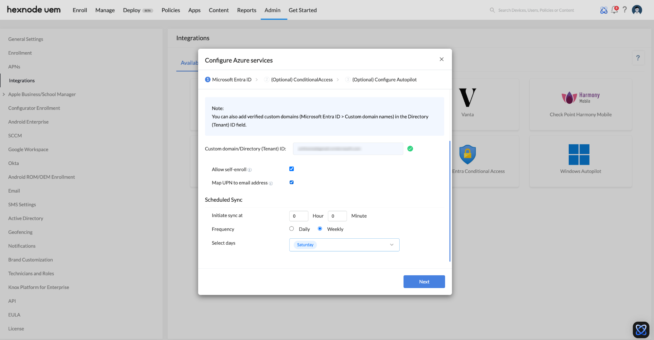
Task: Open the Policies menu
Action: point(171,10)
